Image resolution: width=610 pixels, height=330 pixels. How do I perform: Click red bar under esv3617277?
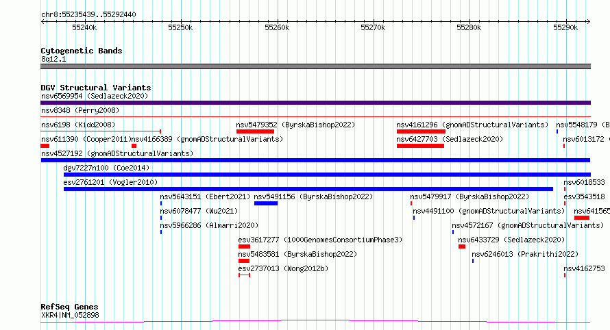point(244,246)
